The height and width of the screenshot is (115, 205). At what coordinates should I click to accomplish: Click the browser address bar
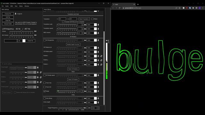point(148,8)
